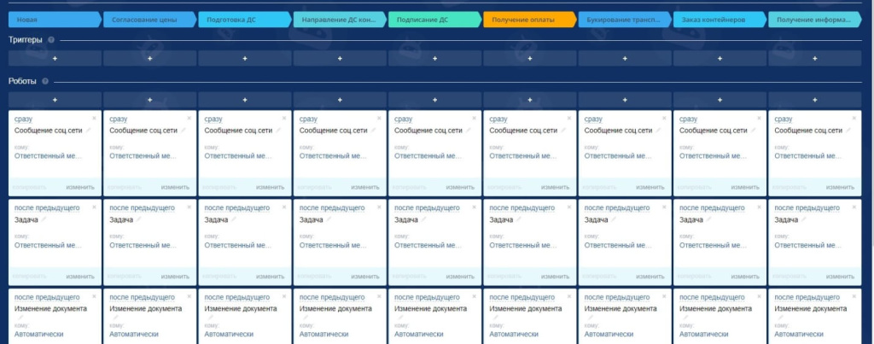Screen dimensions: 874x344
Task: Click 'изменить' on Сообщение соц.сети, Новая column
Action: (80, 187)
